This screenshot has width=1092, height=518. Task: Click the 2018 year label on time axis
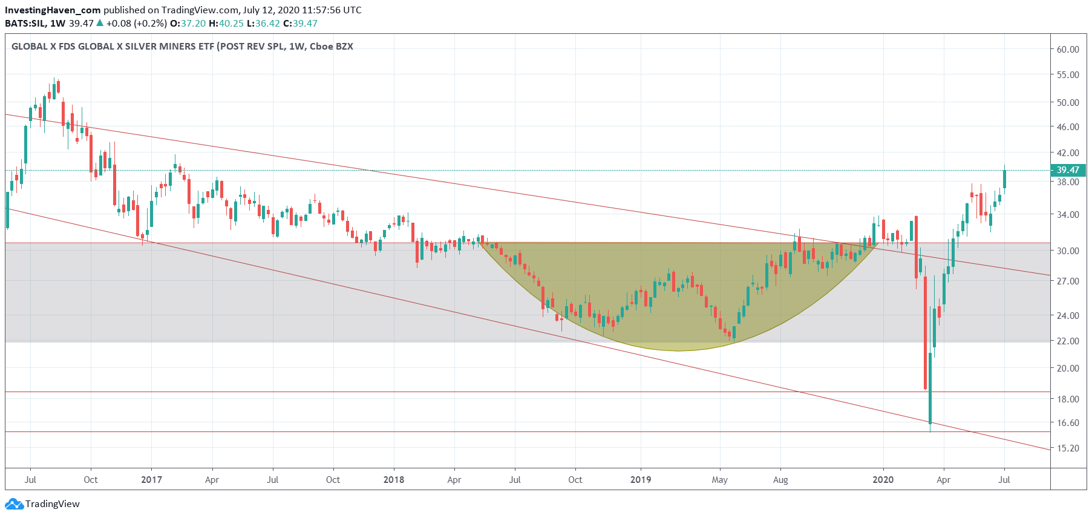(x=394, y=480)
